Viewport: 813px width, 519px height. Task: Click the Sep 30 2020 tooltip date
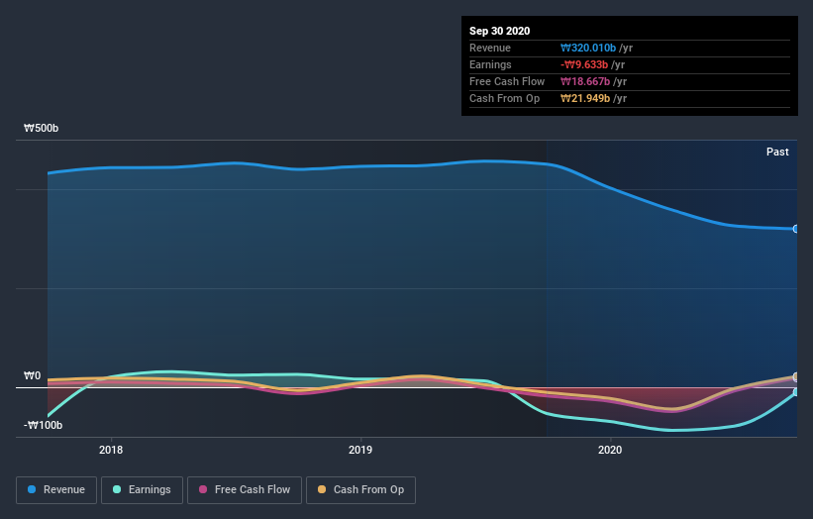pos(499,31)
